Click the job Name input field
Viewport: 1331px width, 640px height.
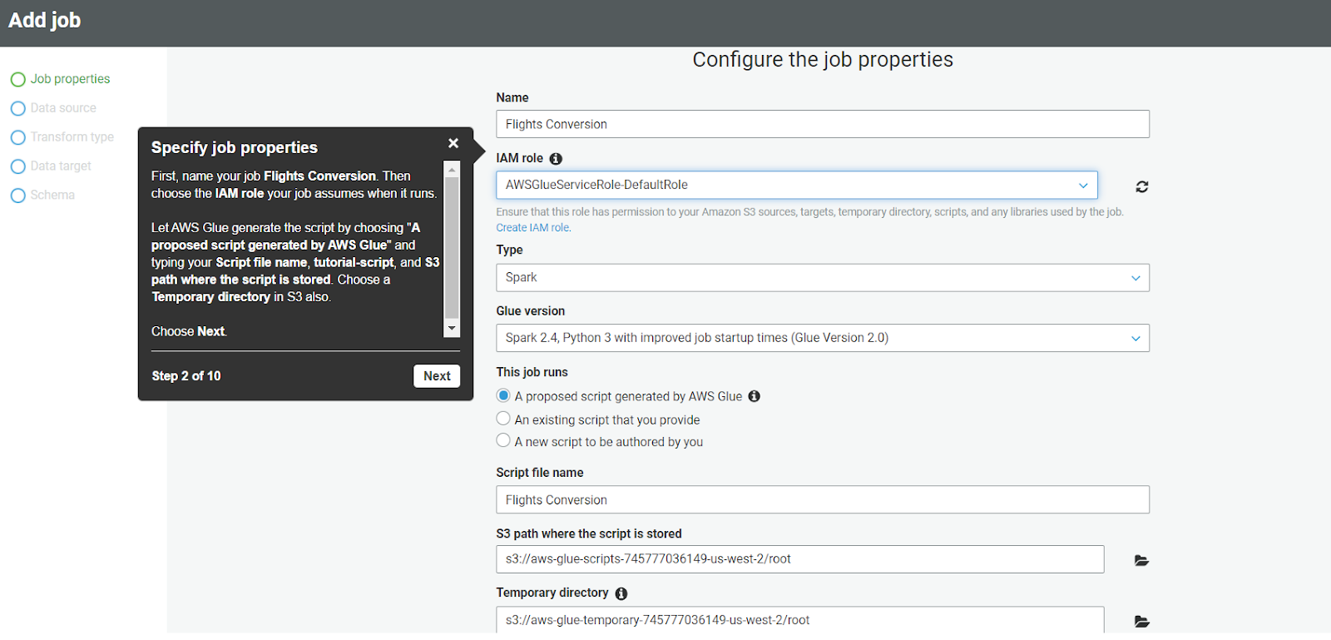(x=822, y=124)
